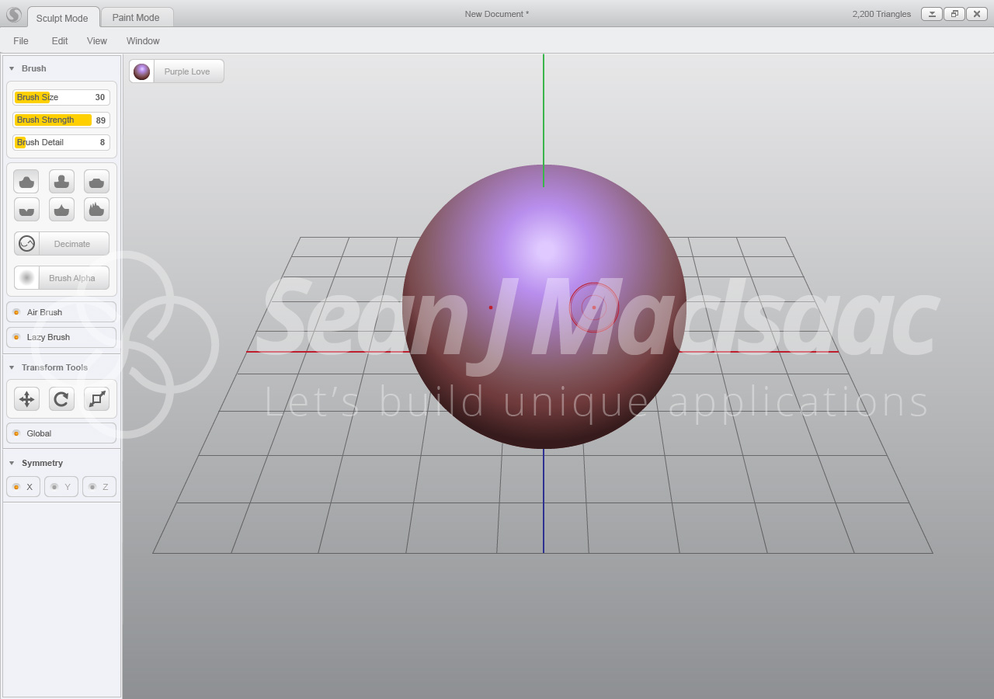Adjust the Brush Strength slider

pos(61,120)
